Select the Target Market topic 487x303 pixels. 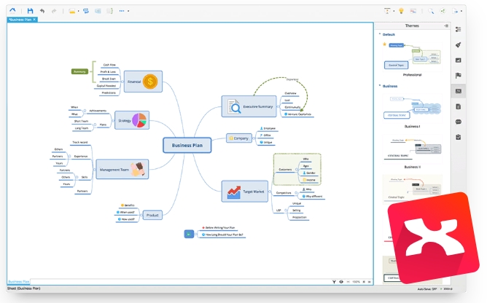click(x=245, y=192)
